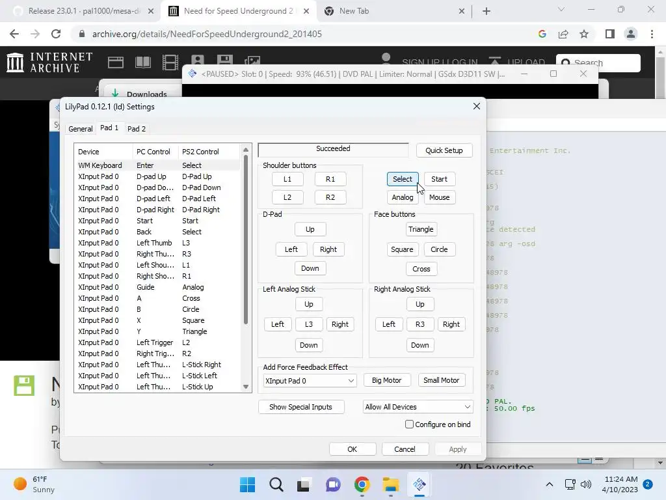Viewport: 666px width, 500px height.
Task: Select the Guide to Analog binding row
Action: point(157,287)
